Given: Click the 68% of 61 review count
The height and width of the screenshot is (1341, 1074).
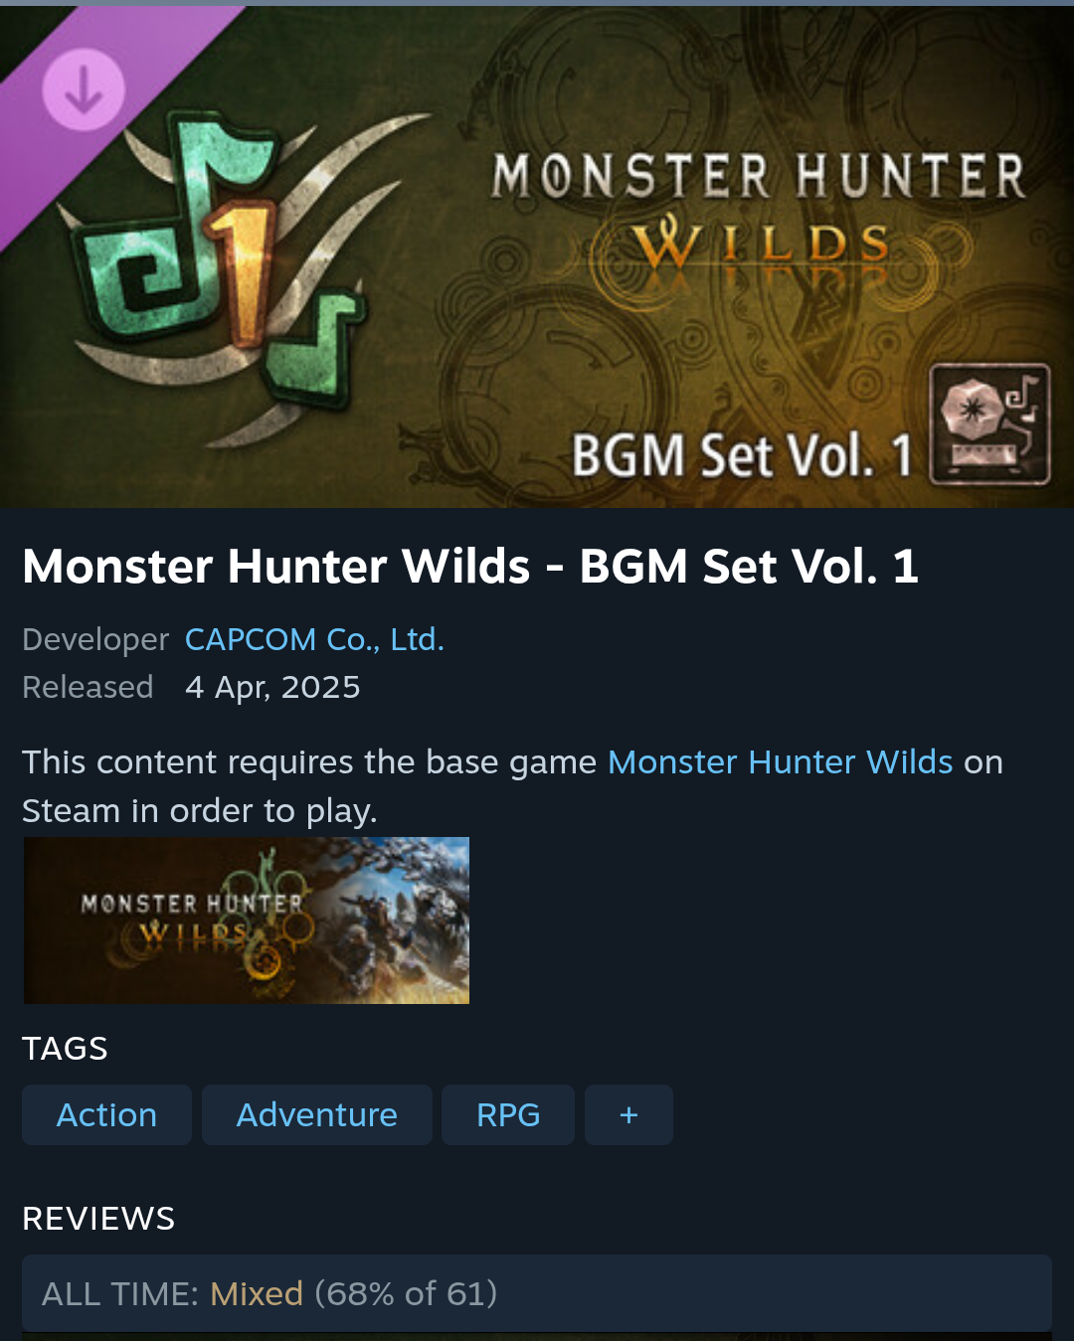Looking at the screenshot, I should pos(406,1293).
